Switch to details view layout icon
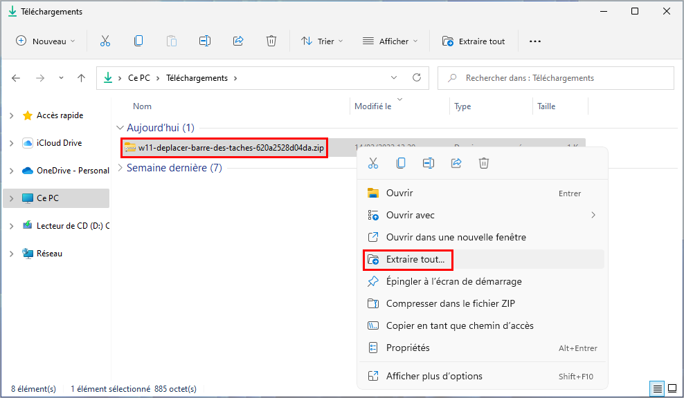The image size is (684, 398). pyautogui.click(x=658, y=388)
